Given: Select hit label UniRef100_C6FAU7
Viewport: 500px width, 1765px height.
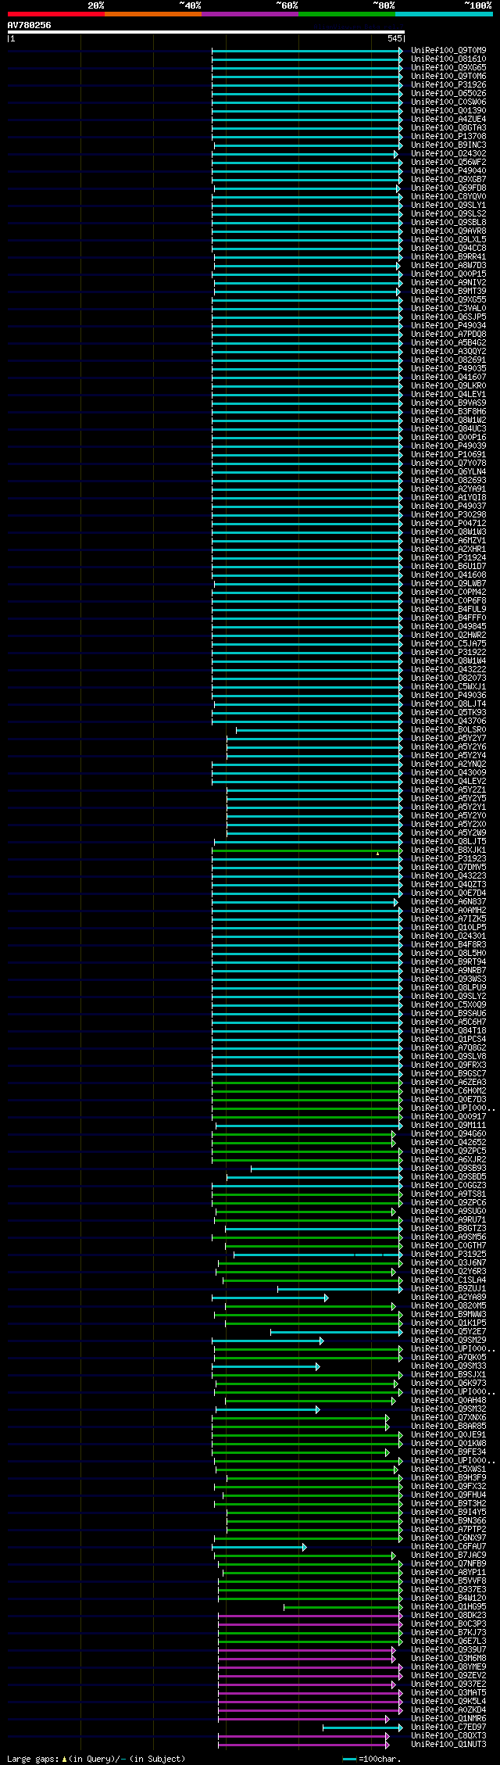Looking at the screenshot, I should (448, 1547).
